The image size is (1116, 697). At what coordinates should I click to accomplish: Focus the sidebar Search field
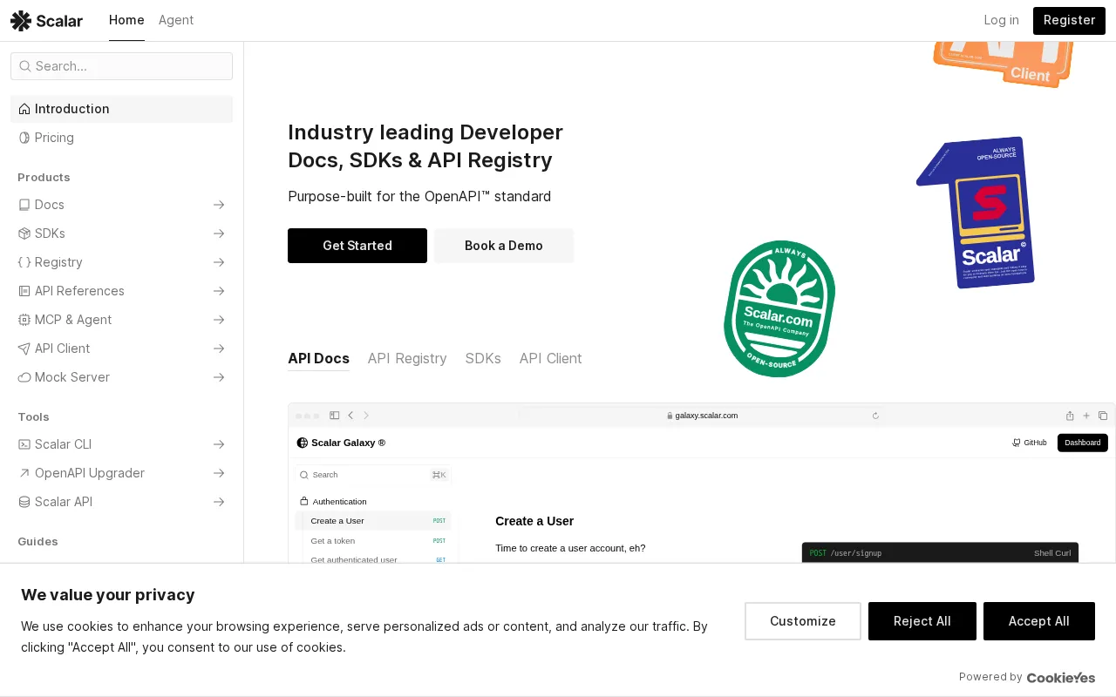(x=121, y=66)
